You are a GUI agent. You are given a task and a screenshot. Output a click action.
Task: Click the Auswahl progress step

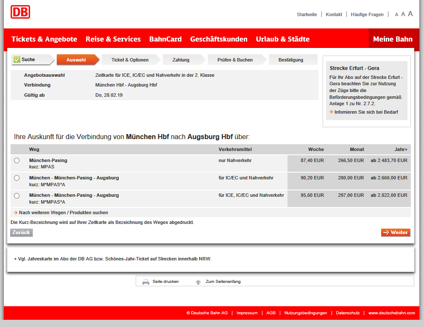pyautogui.click(x=76, y=60)
